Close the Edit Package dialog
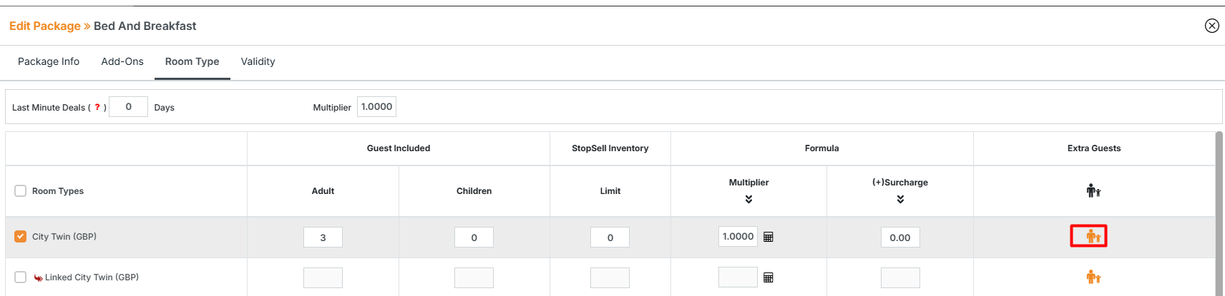The height and width of the screenshot is (296, 1225). (1211, 26)
